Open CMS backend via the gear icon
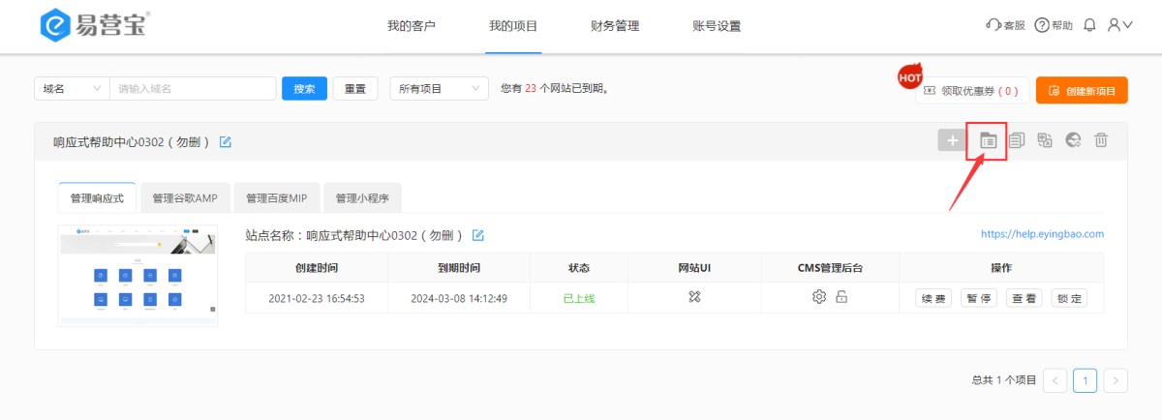Viewport: 1162px width, 420px height. coord(819,297)
